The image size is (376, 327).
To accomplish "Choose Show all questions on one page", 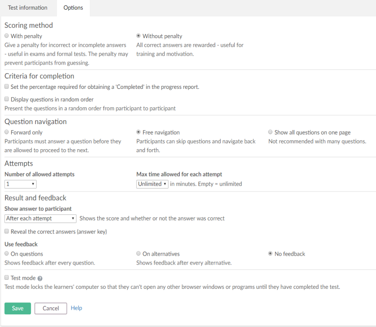I will (270, 132).
